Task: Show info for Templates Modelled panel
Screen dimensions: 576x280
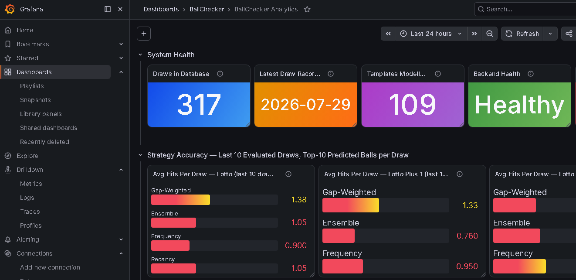Action: [x=438, y=74]
